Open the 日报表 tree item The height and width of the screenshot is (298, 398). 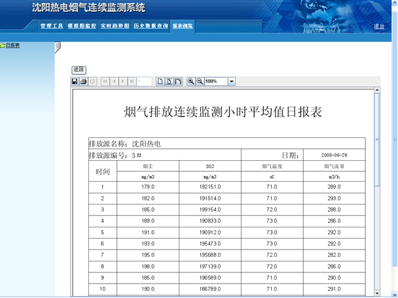click(12, 46)
